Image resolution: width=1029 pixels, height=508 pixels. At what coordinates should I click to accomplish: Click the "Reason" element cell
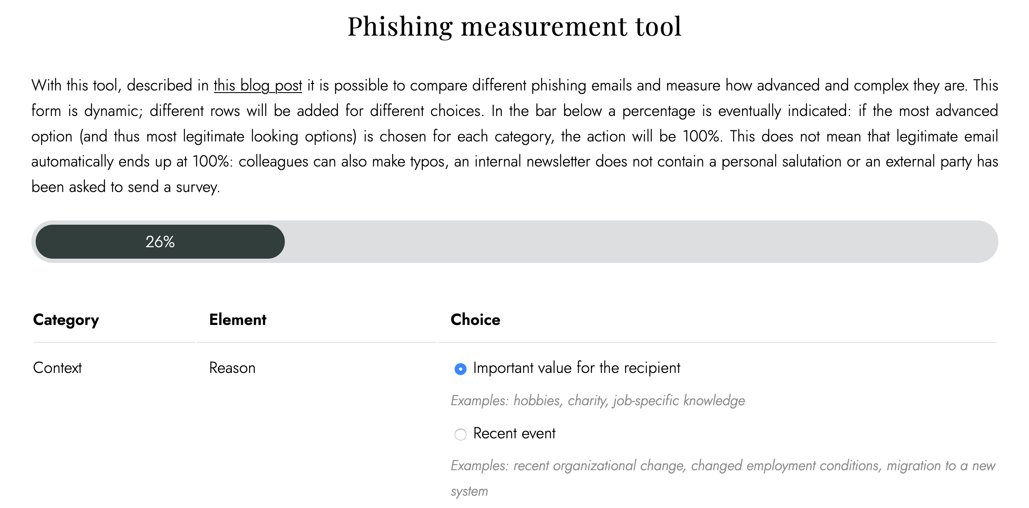coord(232,368)
